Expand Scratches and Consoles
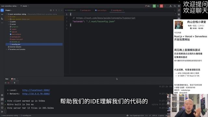The height and width of the screenshot is (117, 208). 6,49
